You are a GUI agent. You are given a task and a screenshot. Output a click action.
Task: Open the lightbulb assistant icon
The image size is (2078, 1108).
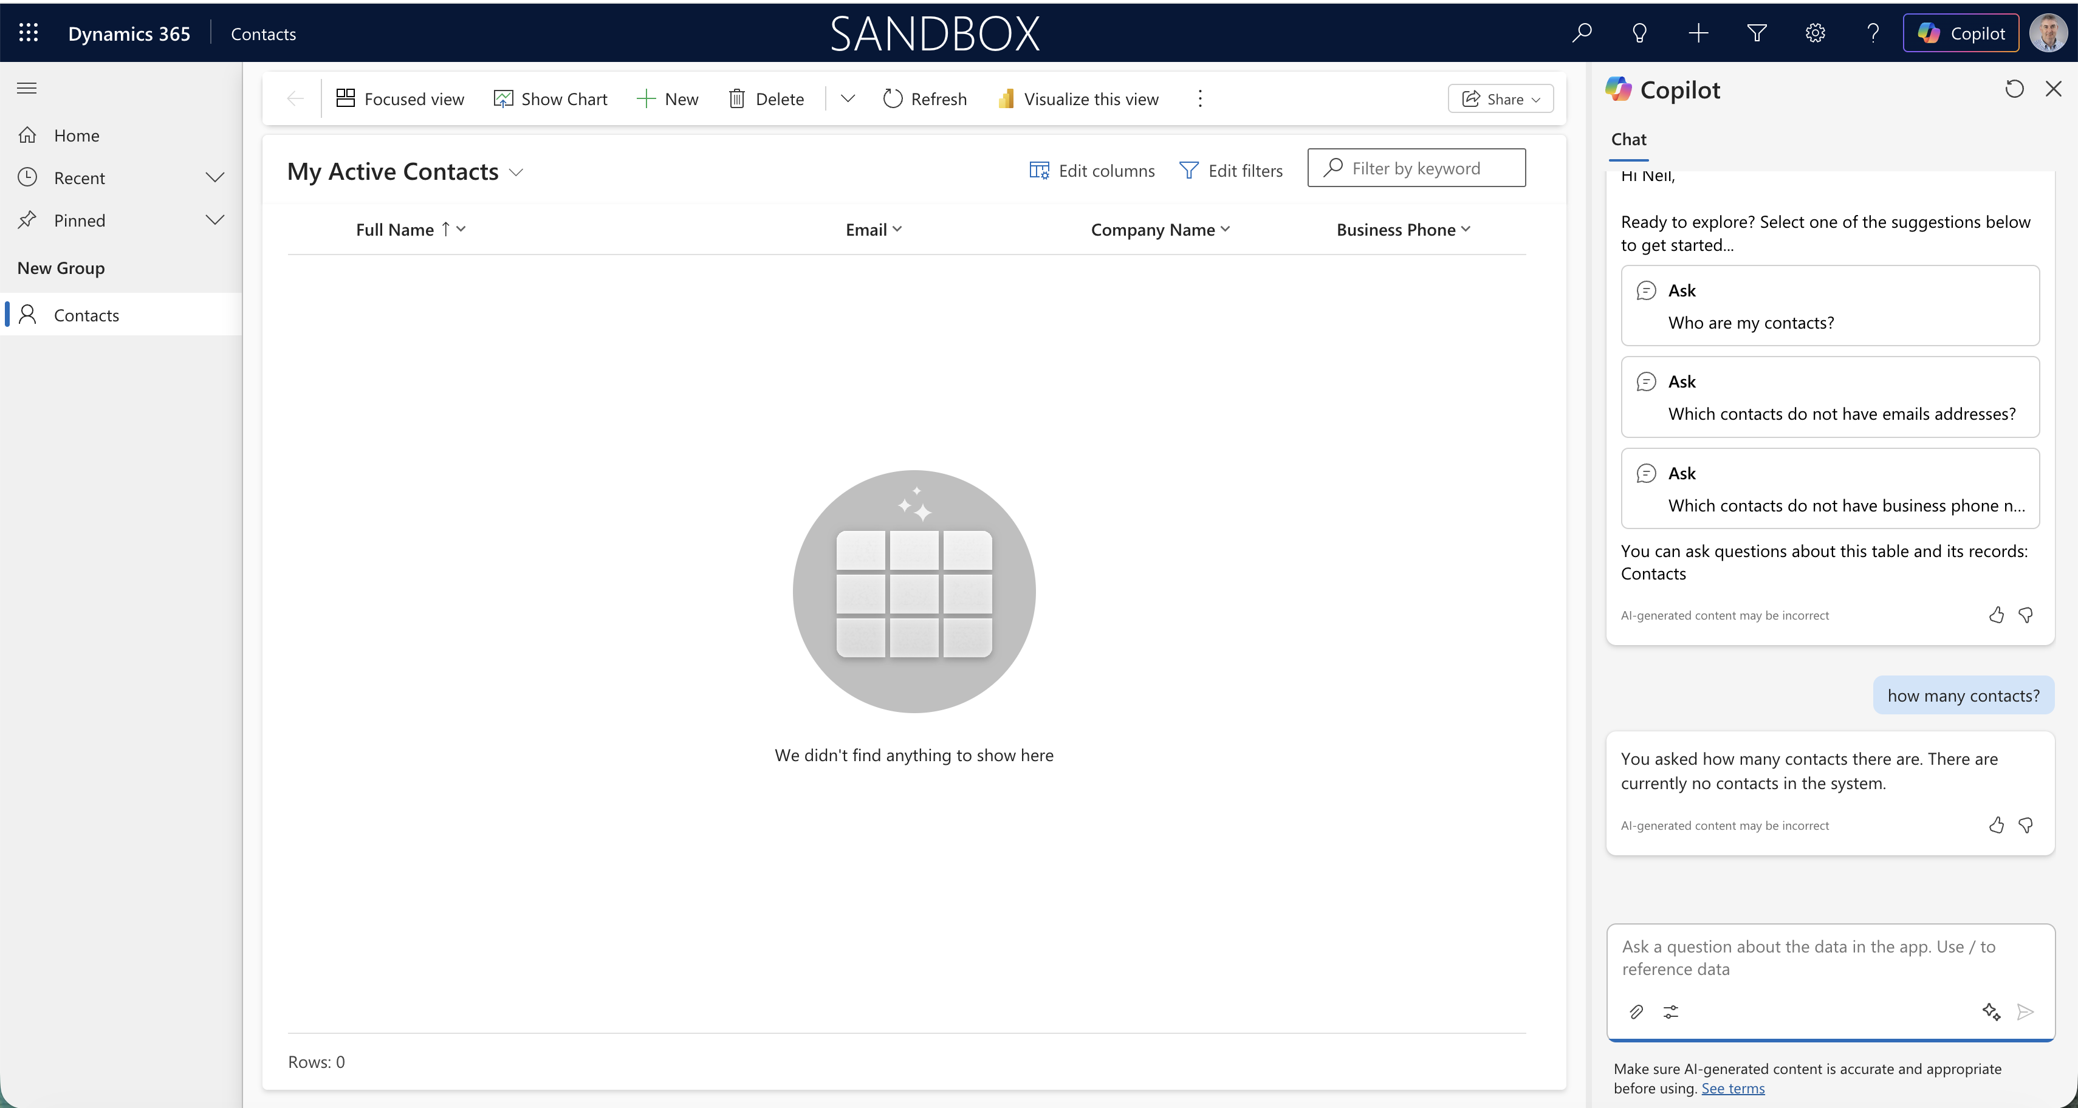pos(1639,33)
